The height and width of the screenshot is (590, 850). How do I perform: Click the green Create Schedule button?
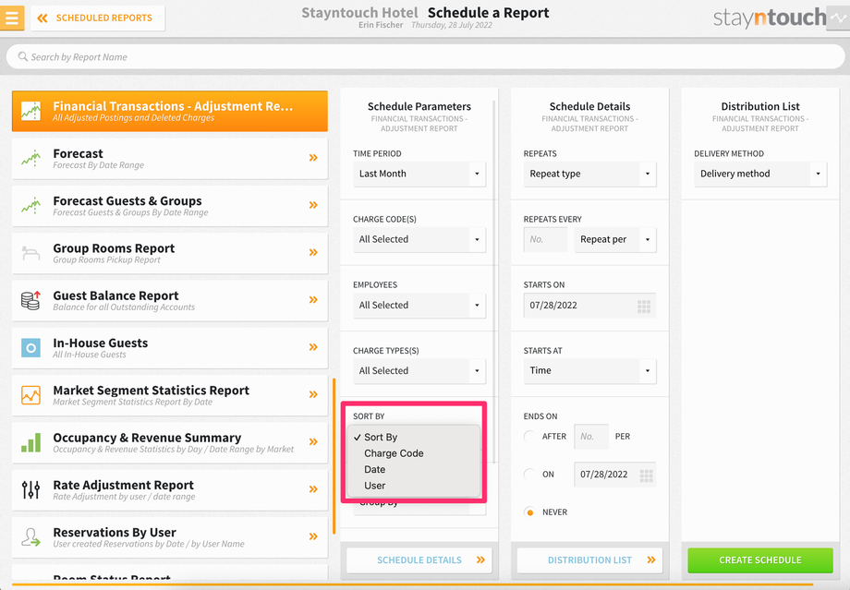coord(760,560)
